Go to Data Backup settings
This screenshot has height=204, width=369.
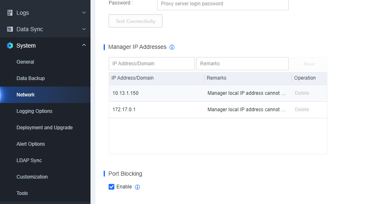coord(30,78)
